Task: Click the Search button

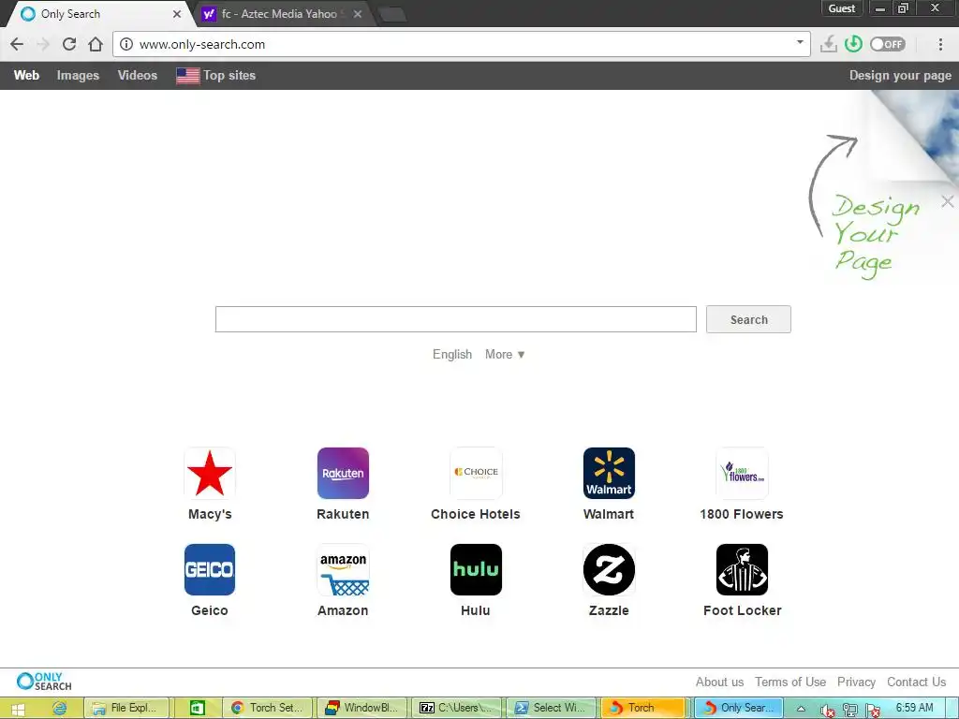Action: tap(748, 320)
